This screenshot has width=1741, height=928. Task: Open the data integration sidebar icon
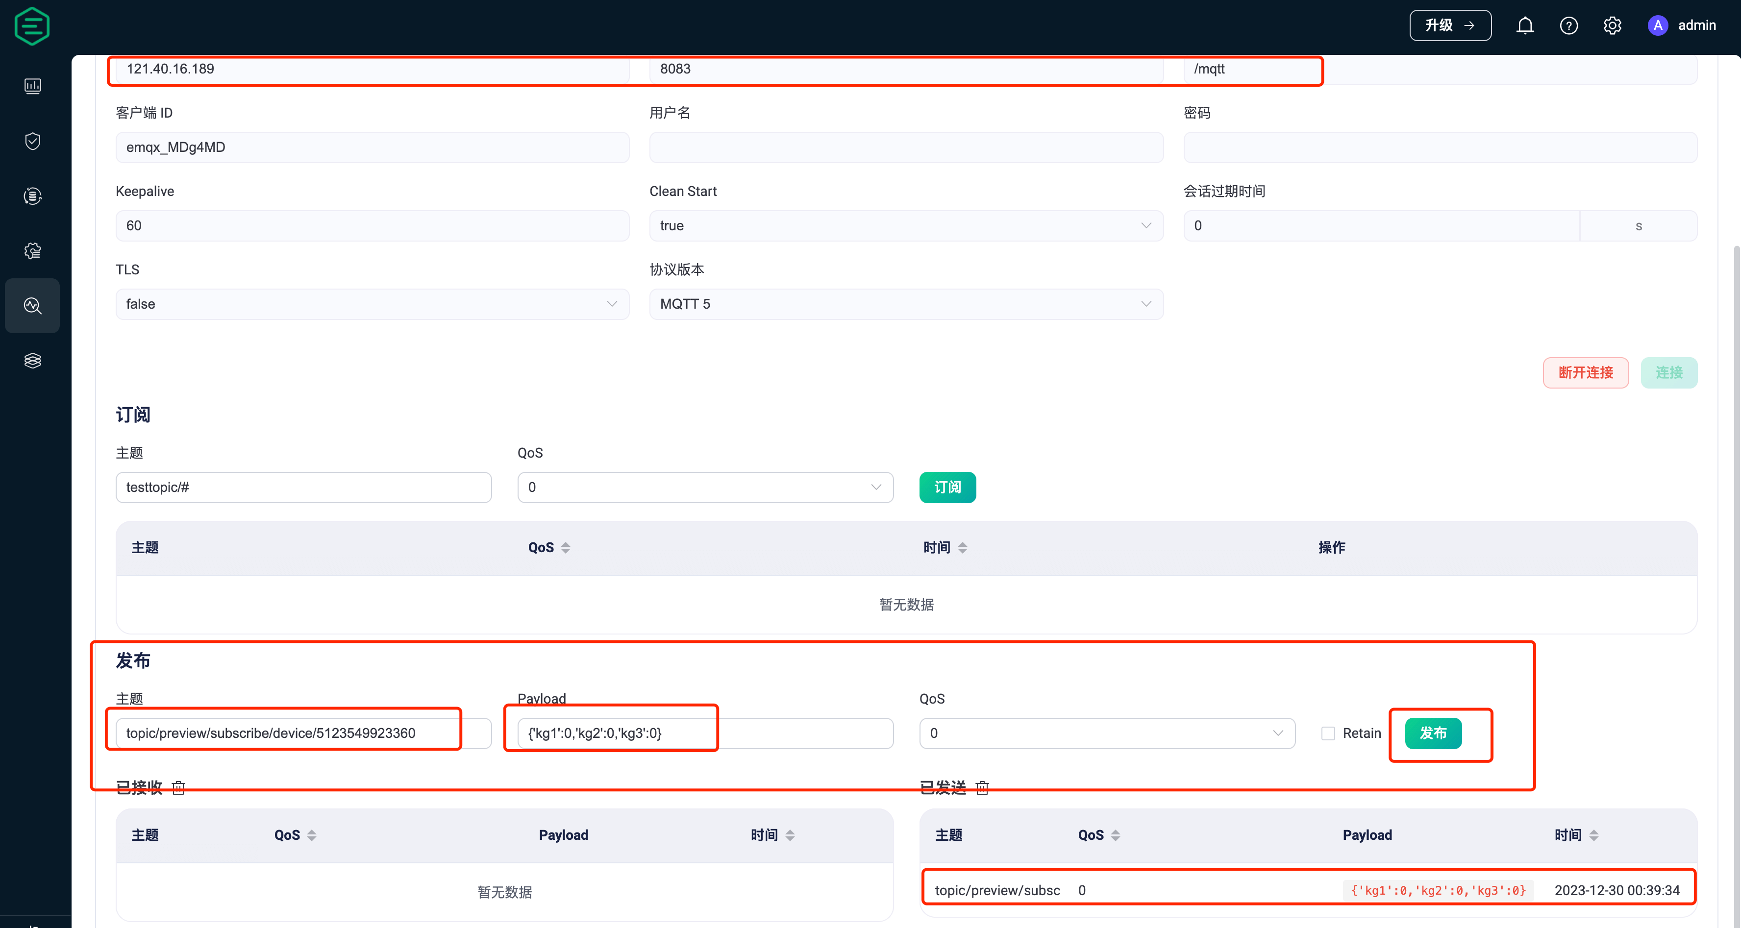click(x=32, y=196)
